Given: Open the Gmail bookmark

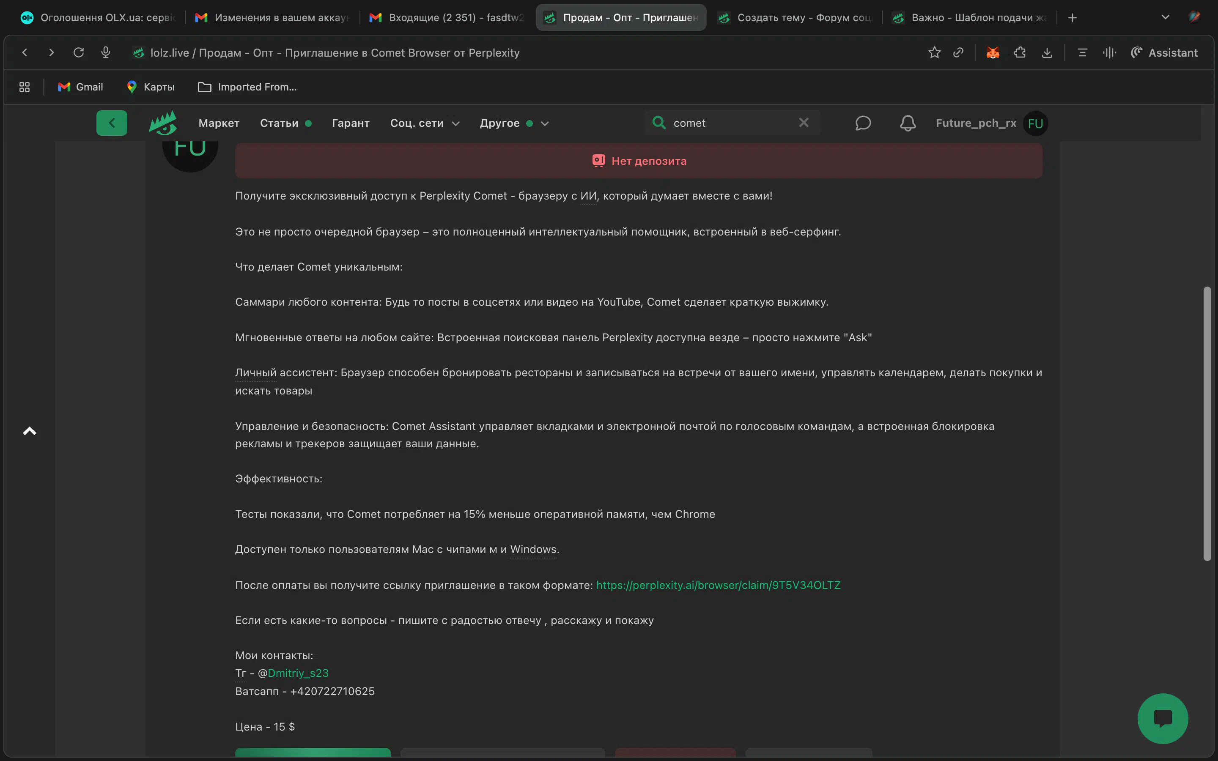Looking at the screenshot, I should (x=80, y=87).
